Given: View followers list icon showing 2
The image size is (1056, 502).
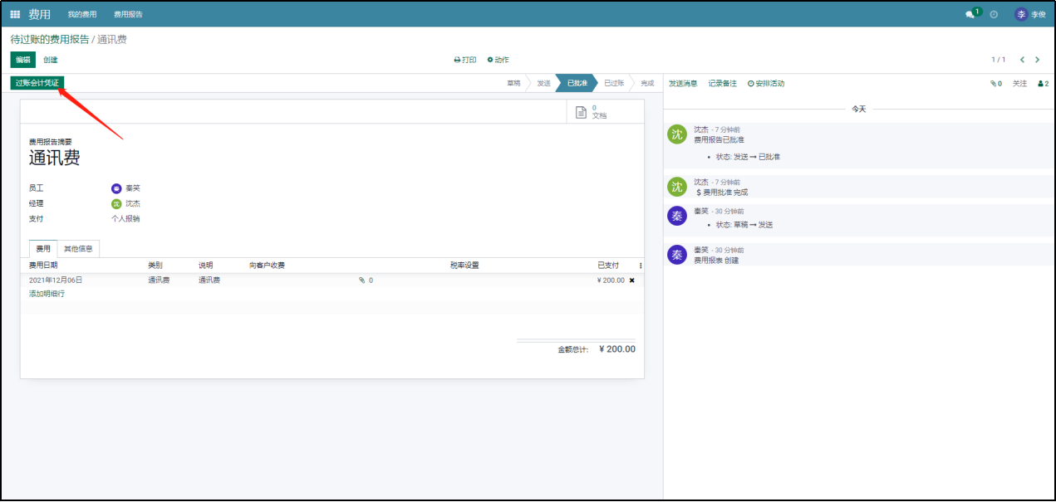Looking at the screenshot, I should pyautogui.click(x=1043, y=84).
